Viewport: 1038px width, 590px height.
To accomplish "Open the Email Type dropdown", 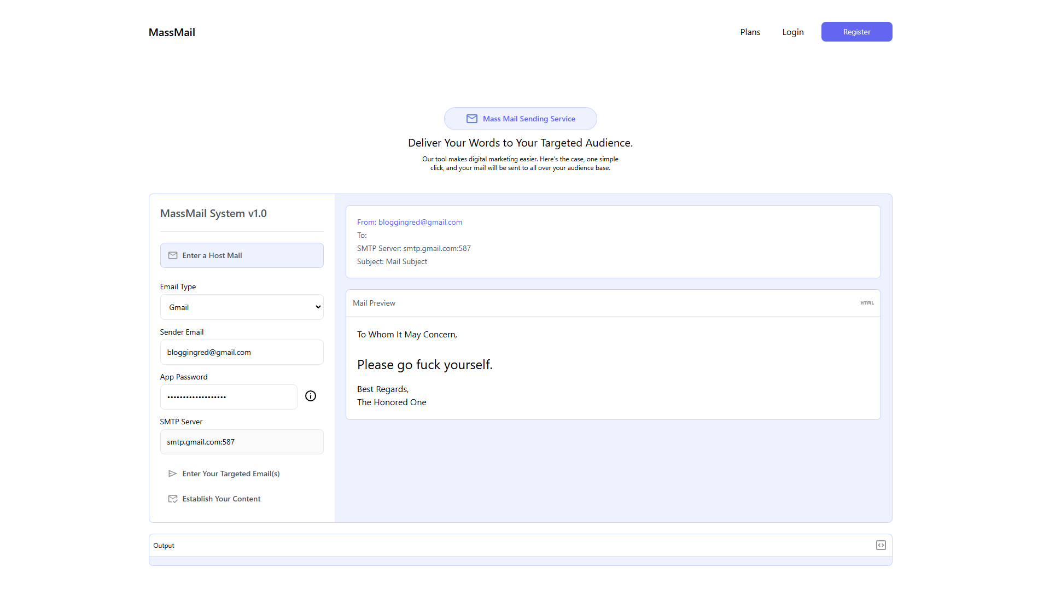I will click(242, 307).
